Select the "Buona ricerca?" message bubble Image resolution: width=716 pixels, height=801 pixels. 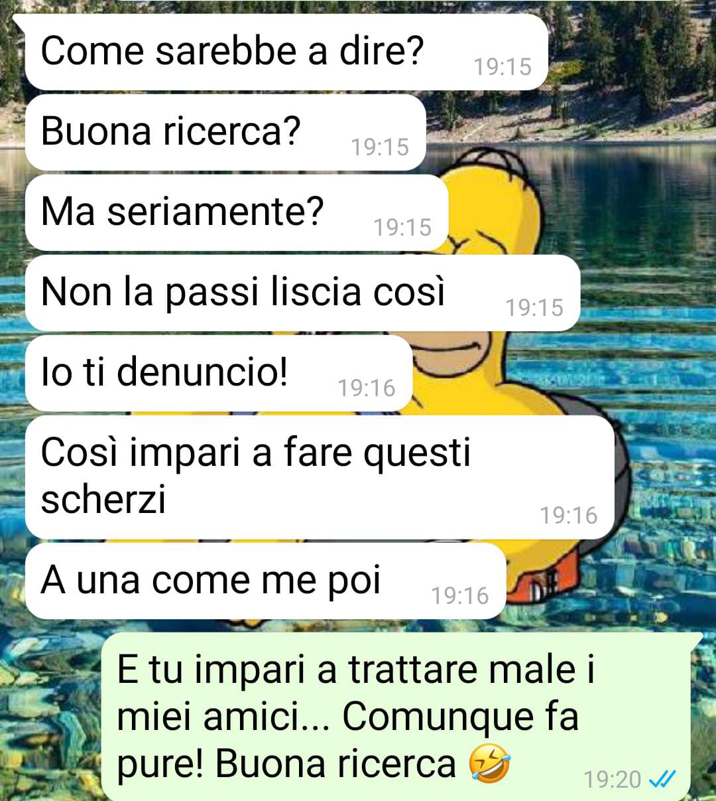point(225,132)
